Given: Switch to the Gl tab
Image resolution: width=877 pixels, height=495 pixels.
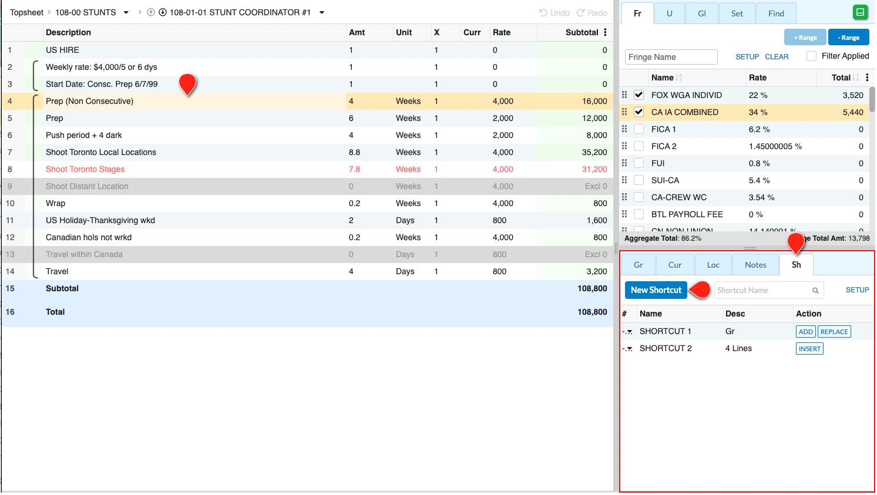Looking at the screenshot, I should pyautogui.click(x=702, y=13).
